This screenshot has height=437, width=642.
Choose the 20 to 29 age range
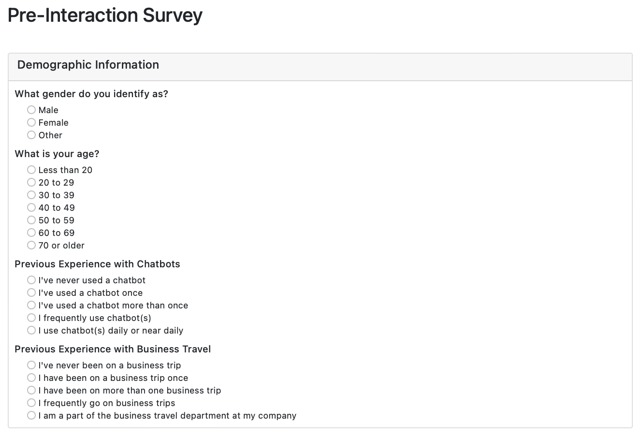pos(31,182)
